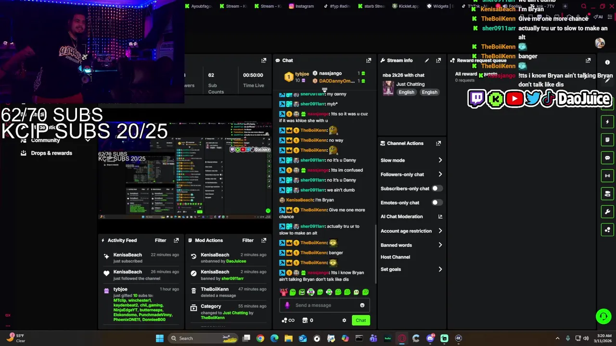This screenshot has width=616, height=346.
Task: Open new browser tab plus button
Action: (565, 6)
